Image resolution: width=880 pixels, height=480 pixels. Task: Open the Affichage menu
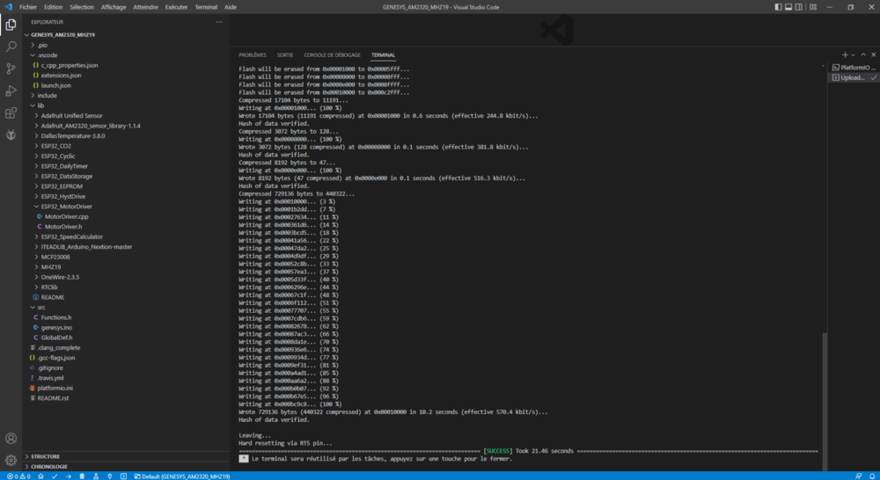[114, 7]
